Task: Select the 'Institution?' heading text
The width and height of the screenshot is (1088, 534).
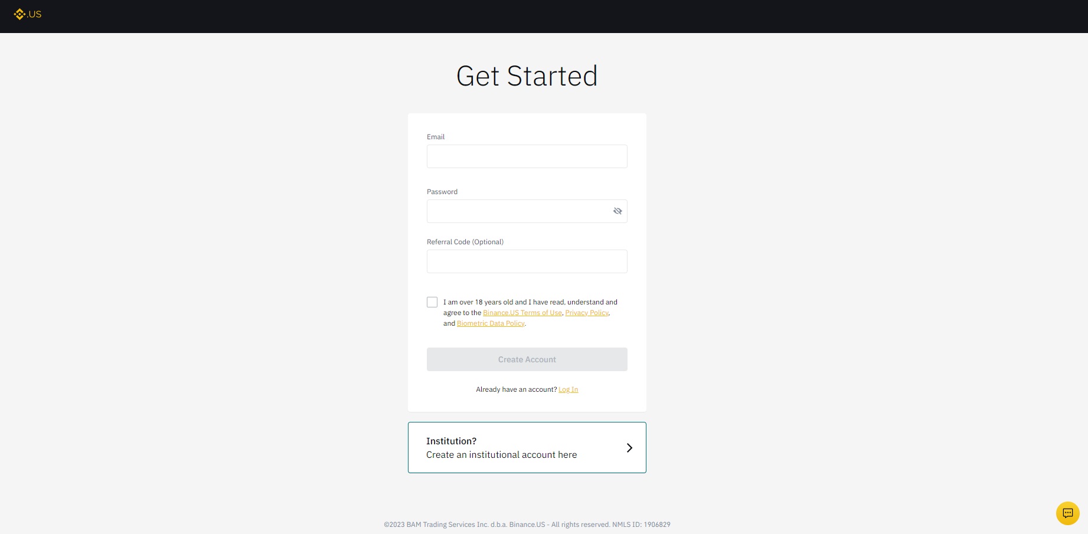Action: point(451,441)
